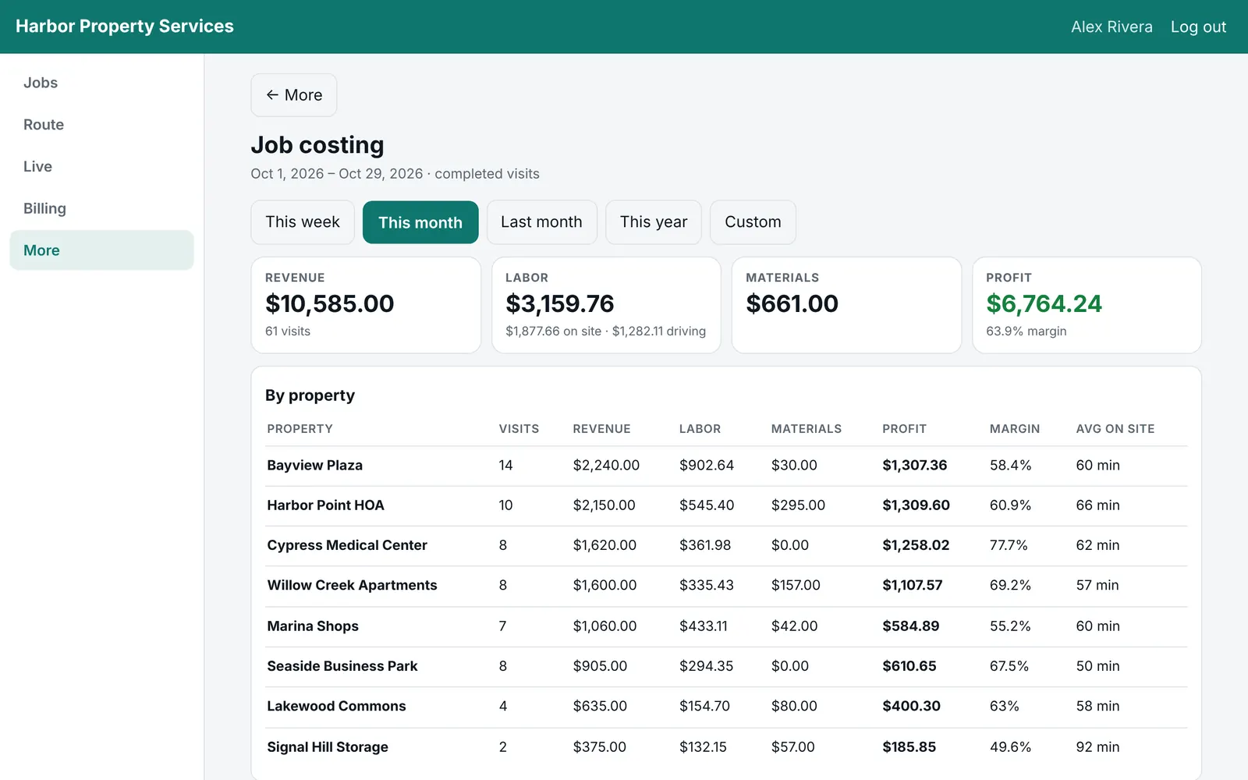Screen dimensions: 1248x780
Task: Click the PROFIT column header in table
Action: [904, 429]
